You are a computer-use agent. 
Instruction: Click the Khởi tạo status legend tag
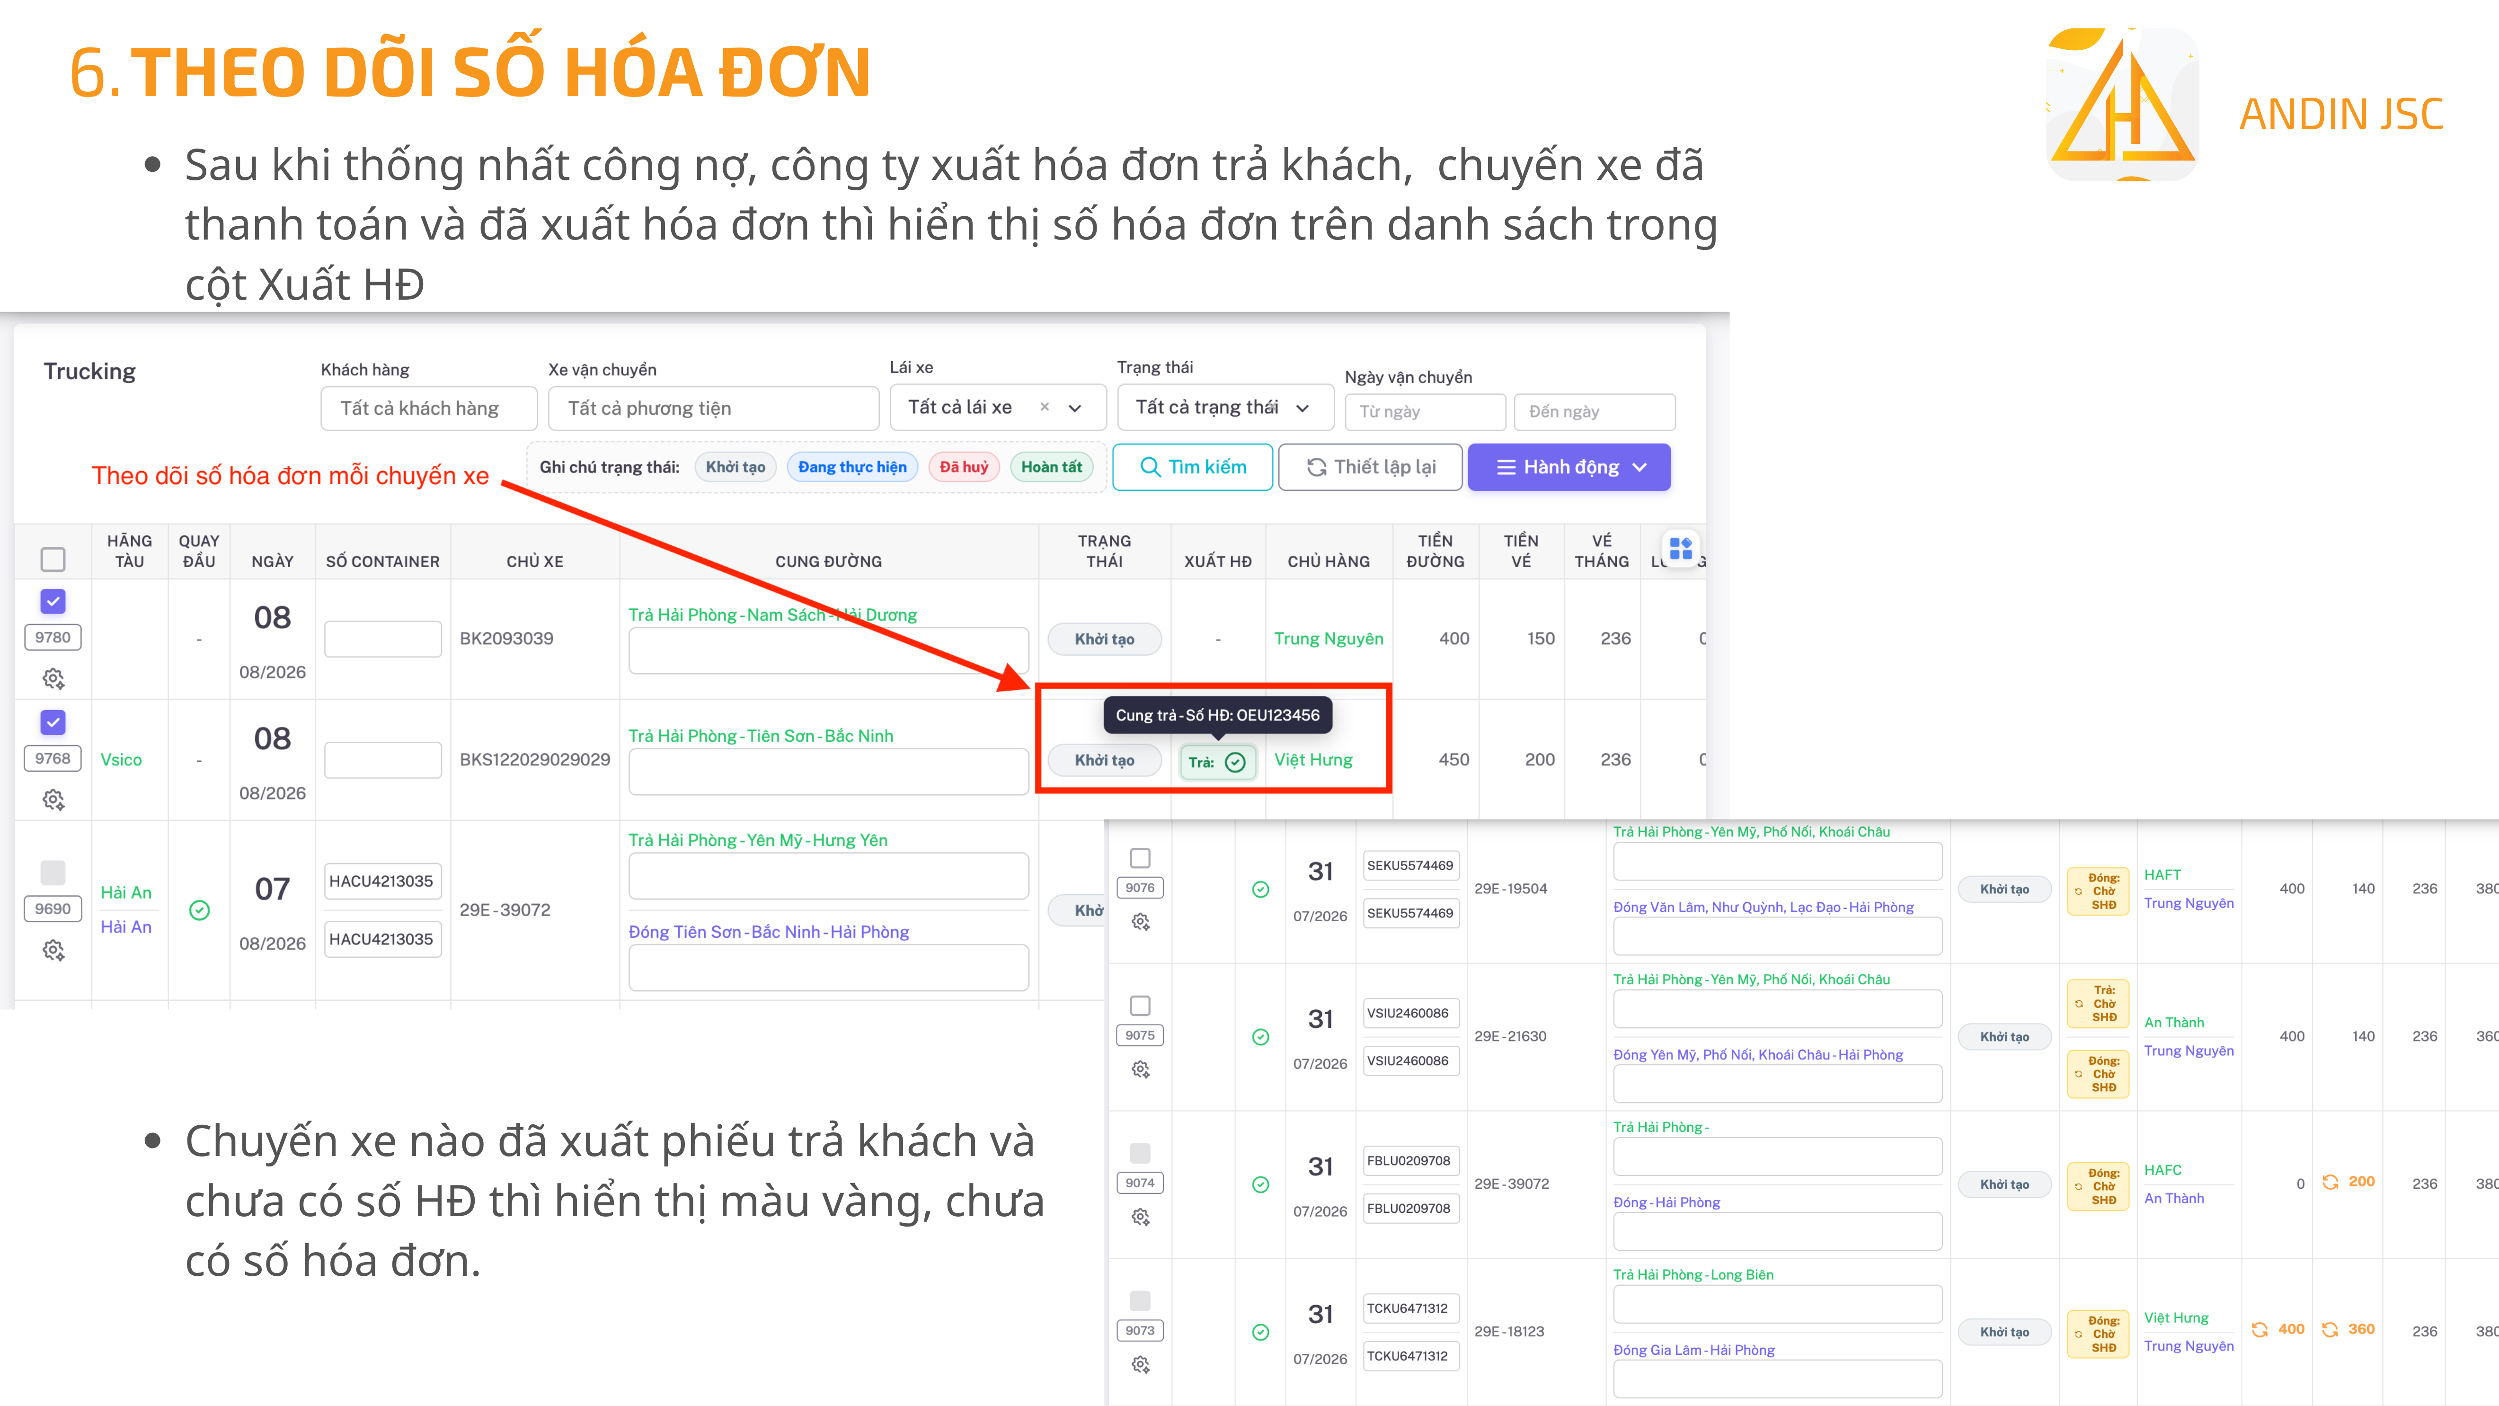tap(736, 467)
